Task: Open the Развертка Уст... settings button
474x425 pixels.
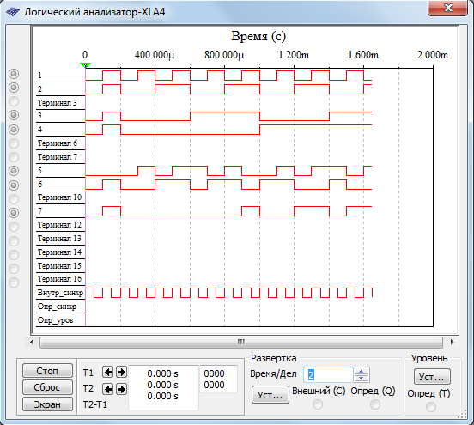Action: [x=270, y=395]
